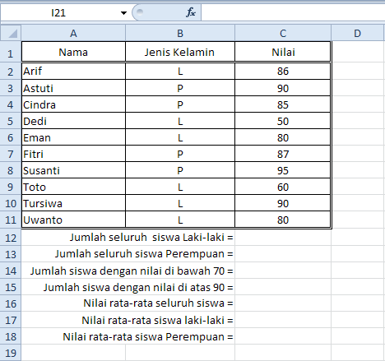The image size is (385, 361).
Task: Select cell containing 'Fitri'
Action: 73,154
